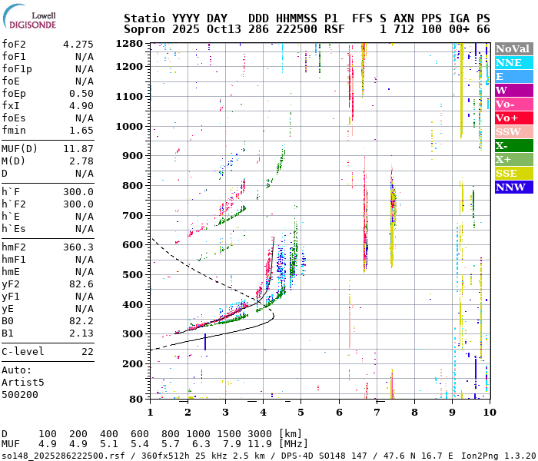Screen dimensions: 538x461
Task: Choose the Vo+ red legend swatch
Action: (x=513, y=118)
